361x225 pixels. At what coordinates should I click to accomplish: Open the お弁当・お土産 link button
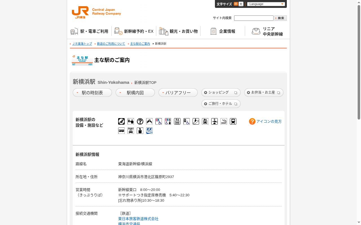[264, 93]
